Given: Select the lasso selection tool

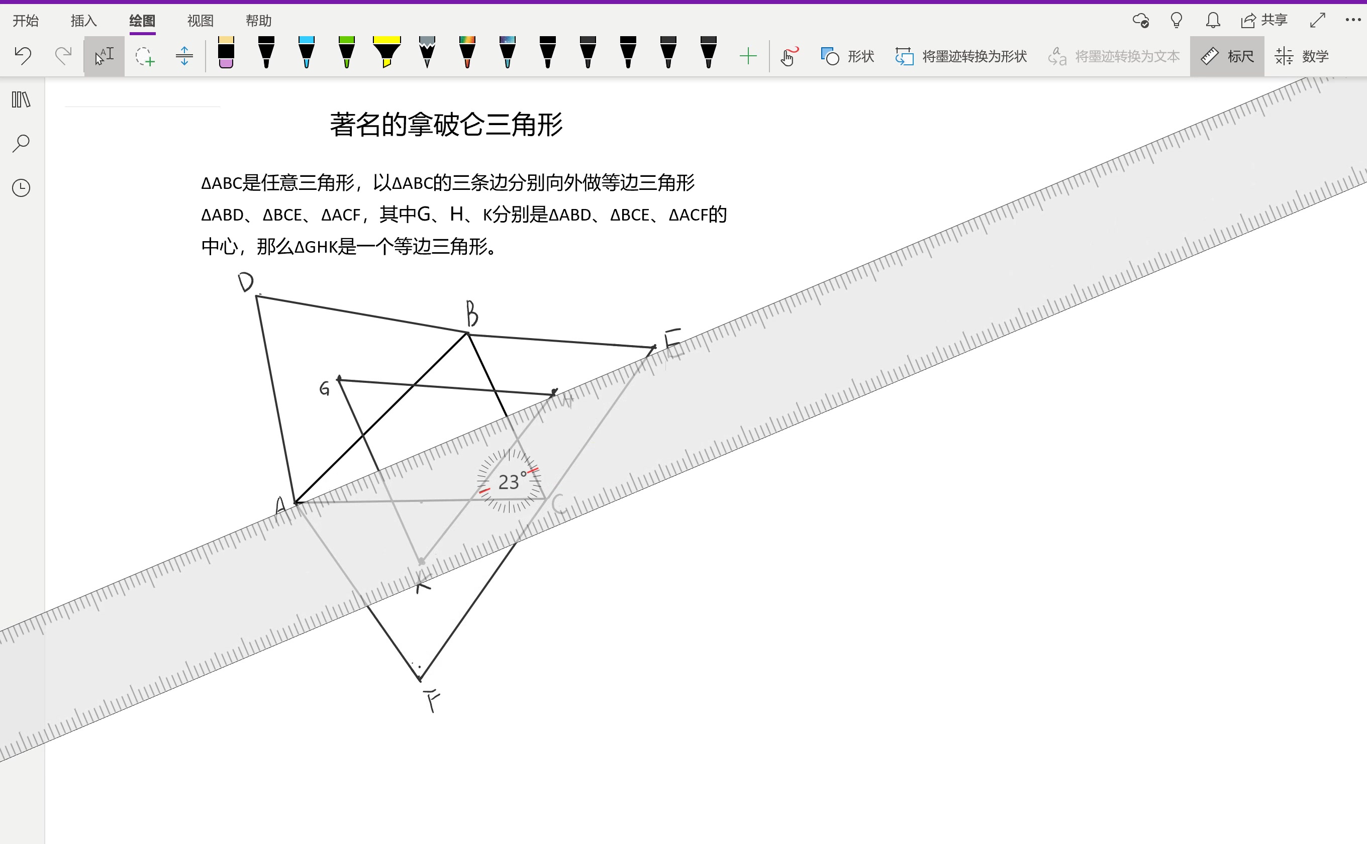Looking at the screenshot, I should [x=144, y=56].
